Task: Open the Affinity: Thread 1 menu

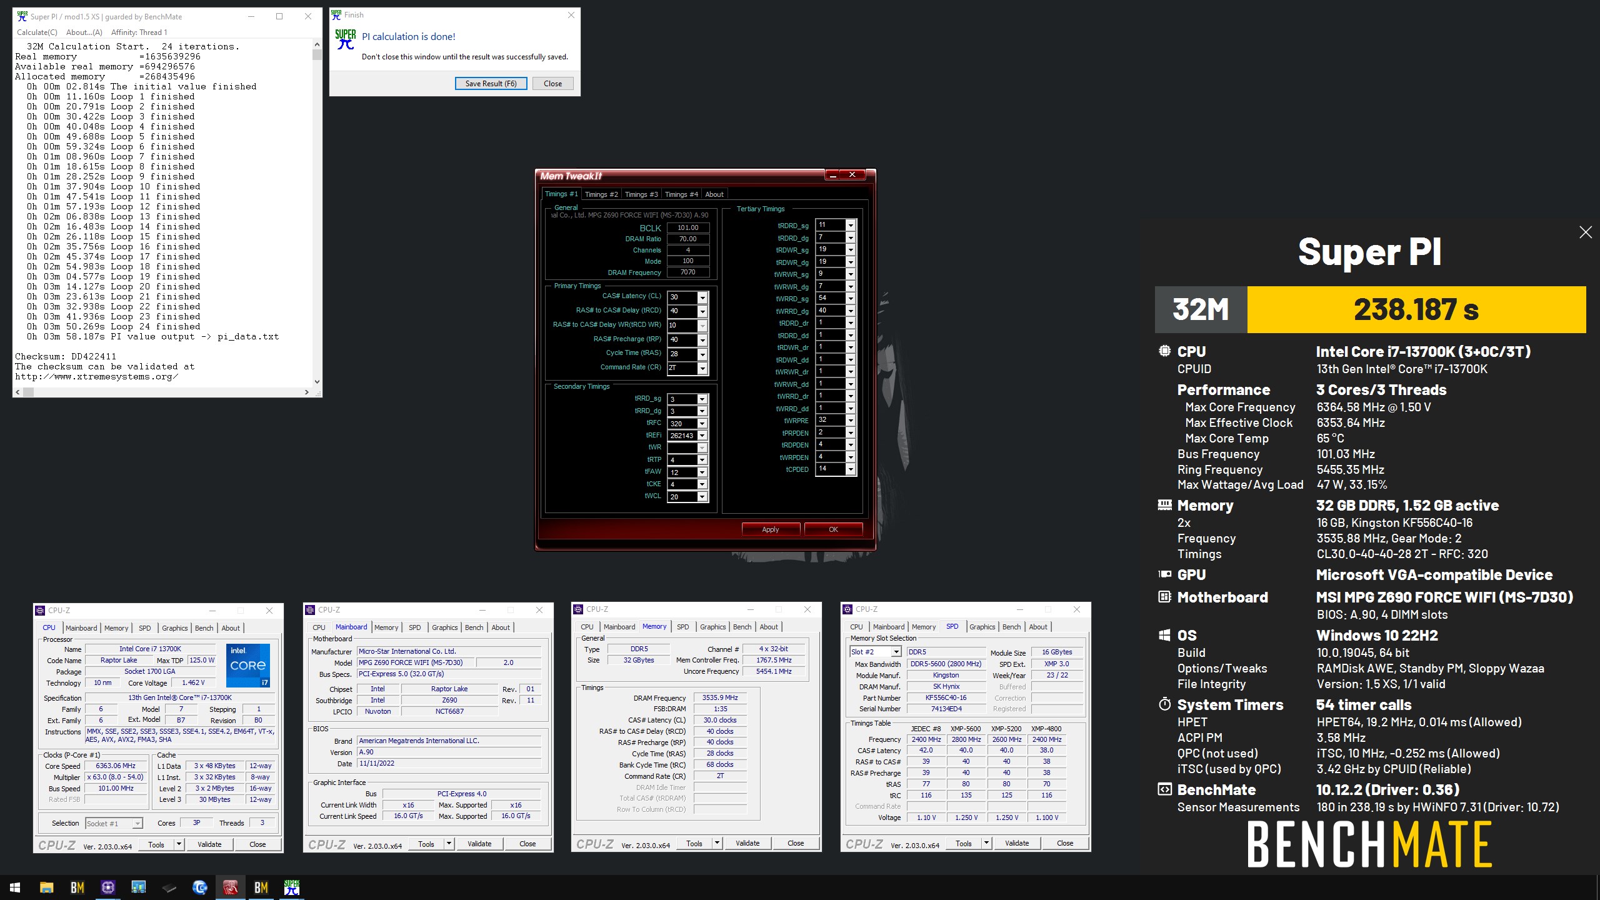Action: [x=139, y=32]
